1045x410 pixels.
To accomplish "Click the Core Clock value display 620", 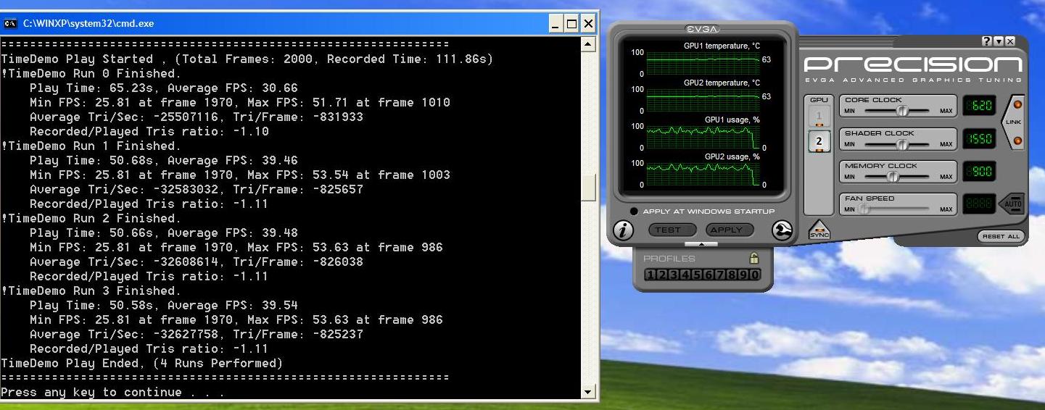I will 980,106.
